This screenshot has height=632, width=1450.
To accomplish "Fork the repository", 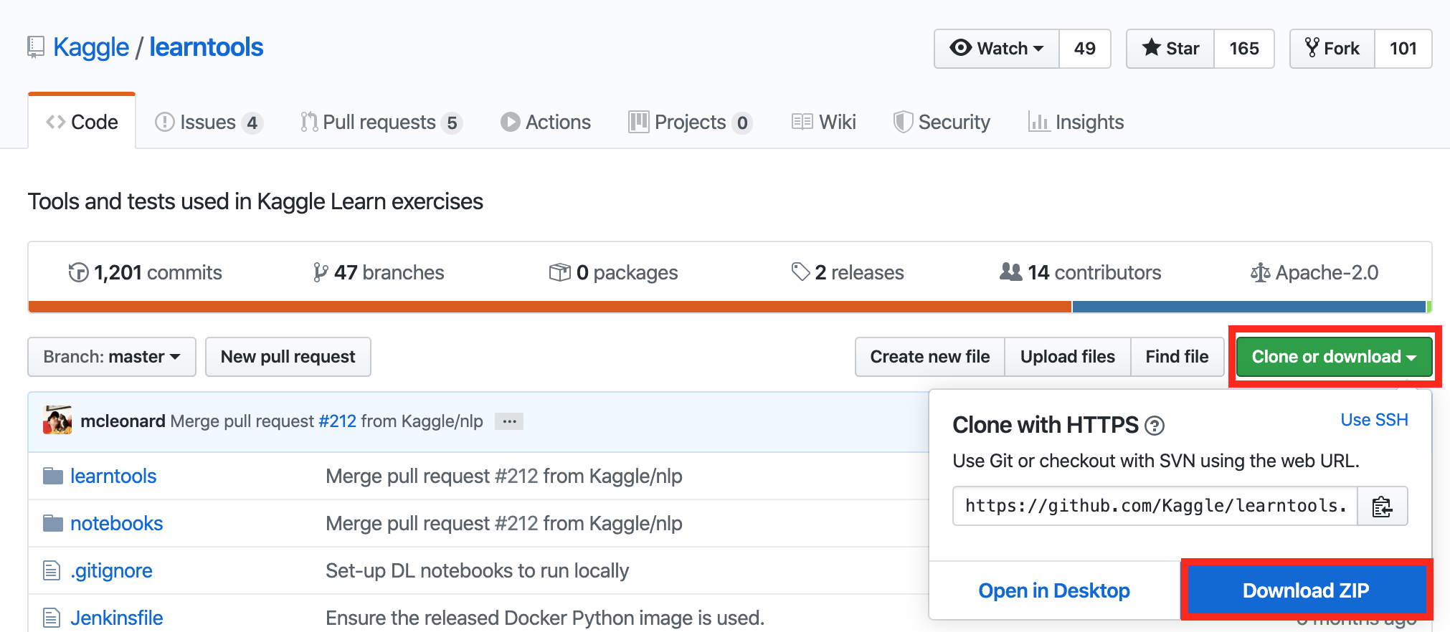I will pyautogui.click(x=1332, y=49).
